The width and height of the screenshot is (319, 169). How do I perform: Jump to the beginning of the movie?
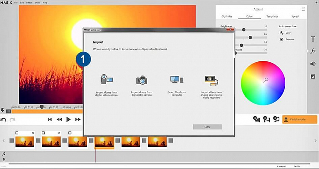[x=50, y=119]
